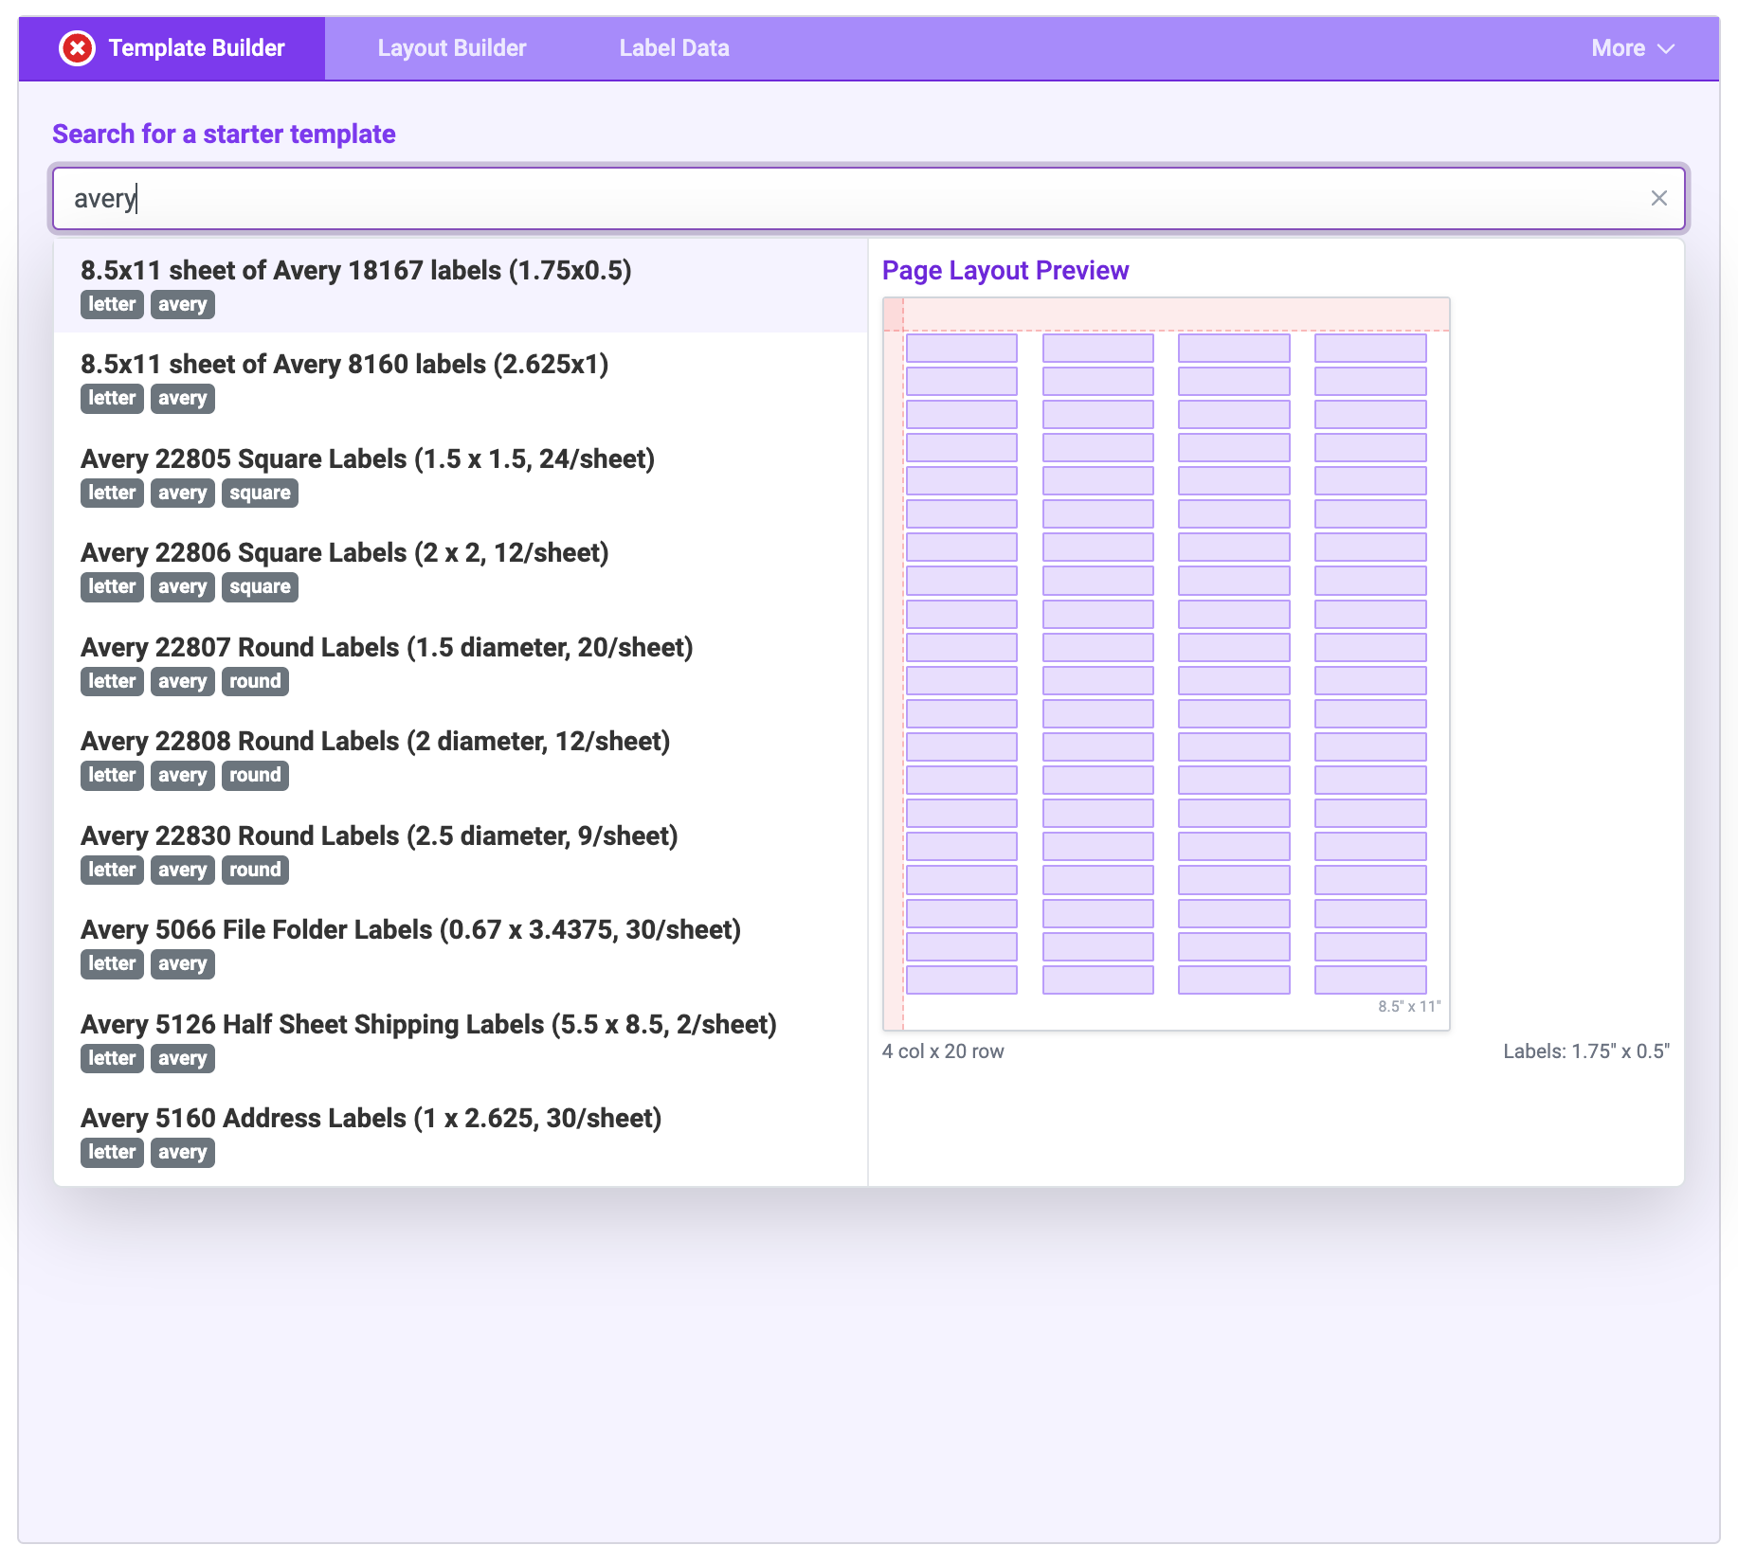Switch to the Label Data tab

674,48
